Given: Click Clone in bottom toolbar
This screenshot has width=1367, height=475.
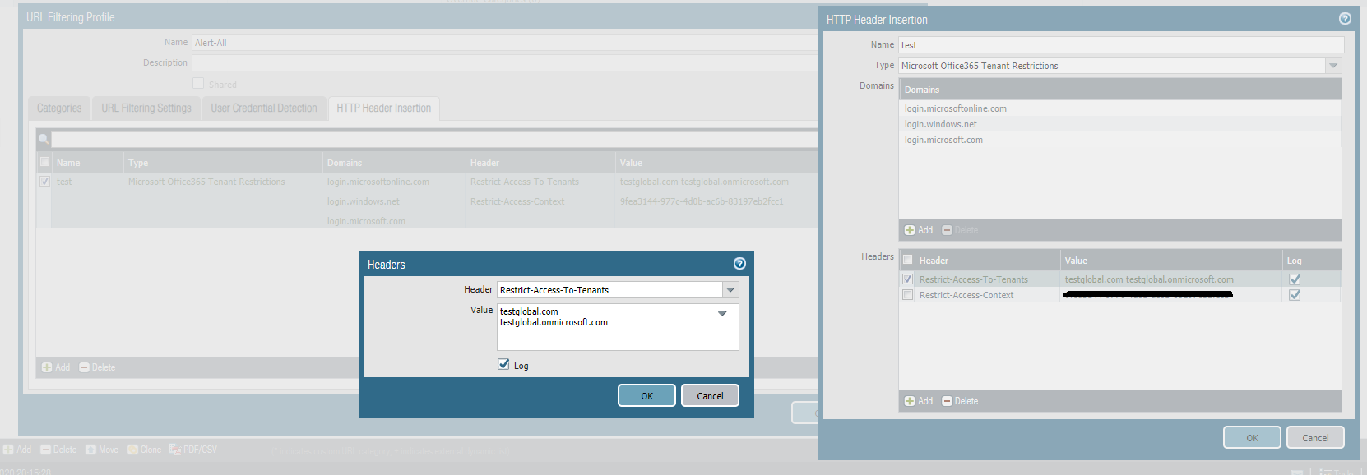Looking at the screenshot, I should coord(145,450).
